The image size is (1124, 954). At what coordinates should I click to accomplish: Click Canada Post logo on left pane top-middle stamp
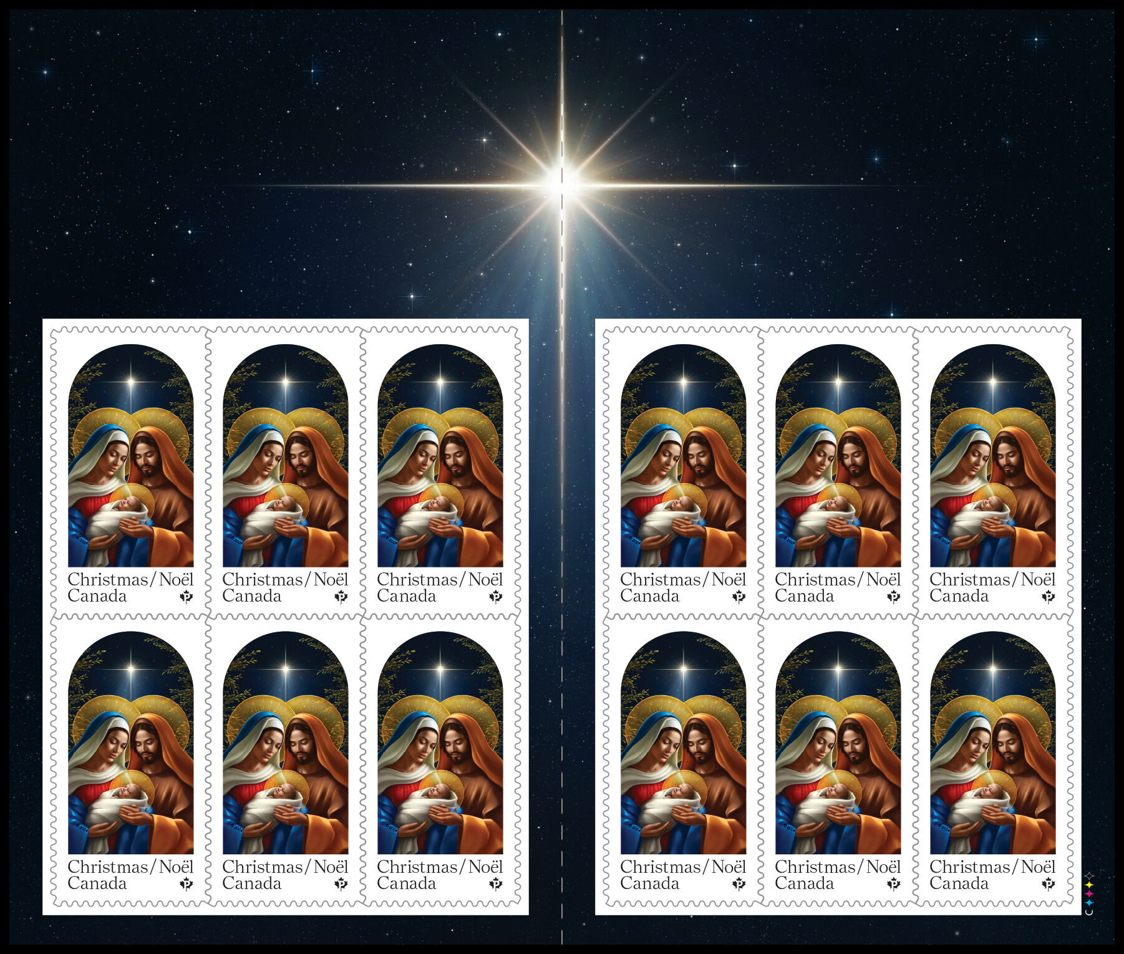click(341, 597)
